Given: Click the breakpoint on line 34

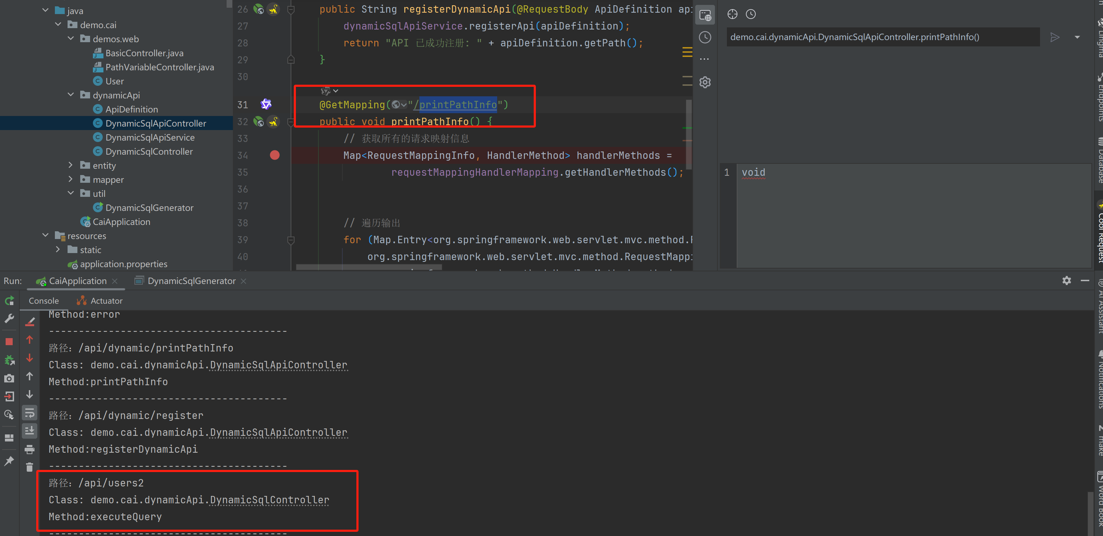Looking at the screenshot, I should pos(274,155).
